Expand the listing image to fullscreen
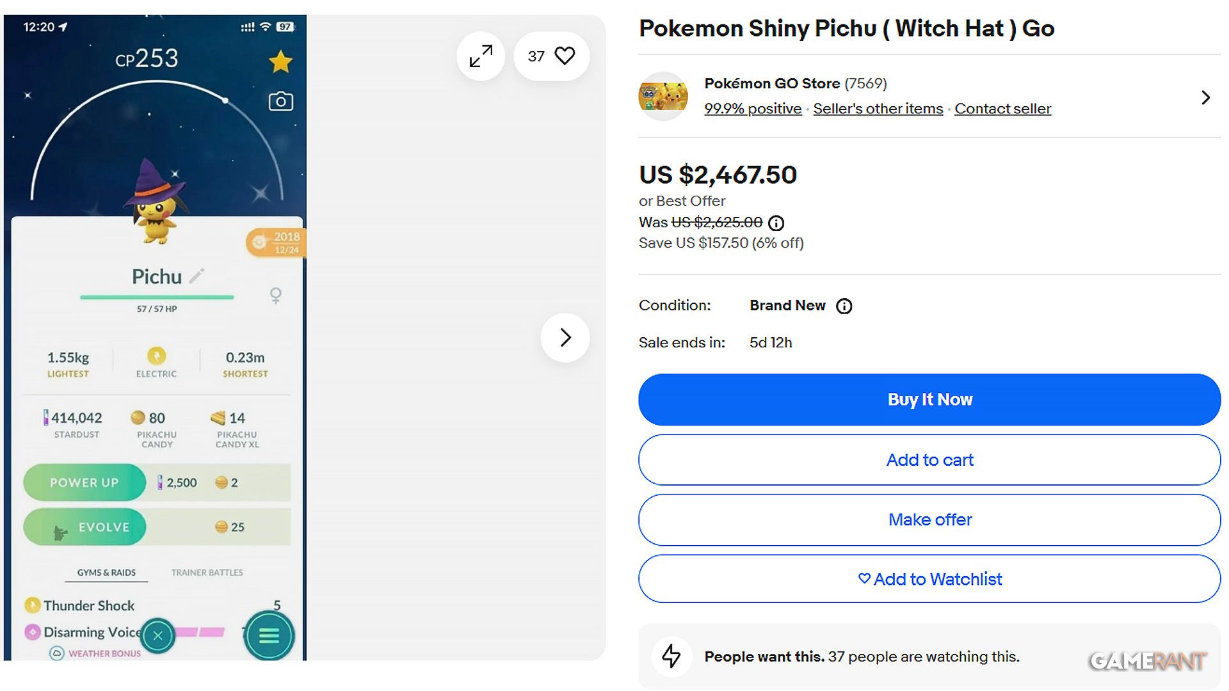1229x691 pixels. pyautogui.click(x=481, y=56)
